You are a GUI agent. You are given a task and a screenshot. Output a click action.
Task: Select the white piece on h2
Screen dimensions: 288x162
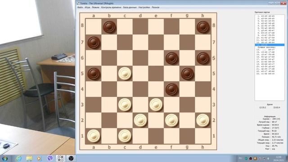203,120
